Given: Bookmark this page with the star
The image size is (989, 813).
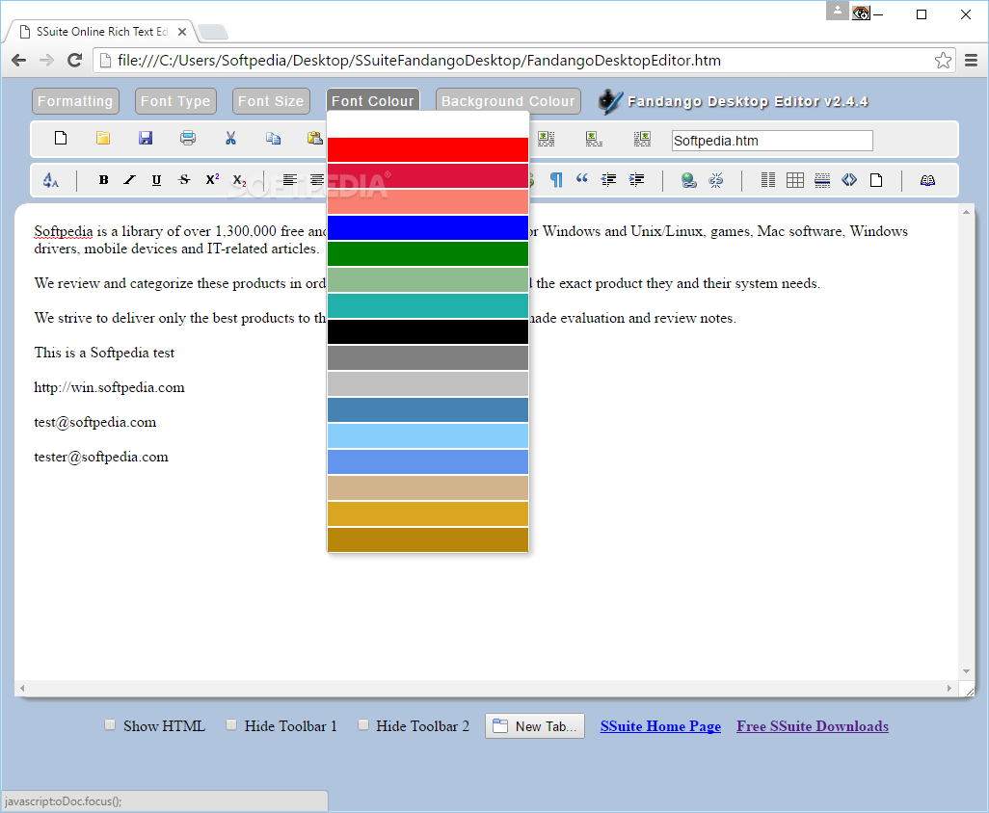Looking at the screenshot, I should click(943, 61).
